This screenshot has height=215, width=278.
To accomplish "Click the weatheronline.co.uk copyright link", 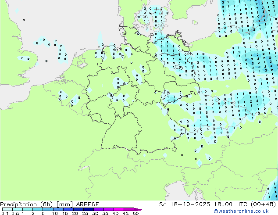I will 241,211.
